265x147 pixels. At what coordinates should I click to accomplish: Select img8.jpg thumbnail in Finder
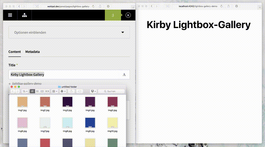point(67,122)
